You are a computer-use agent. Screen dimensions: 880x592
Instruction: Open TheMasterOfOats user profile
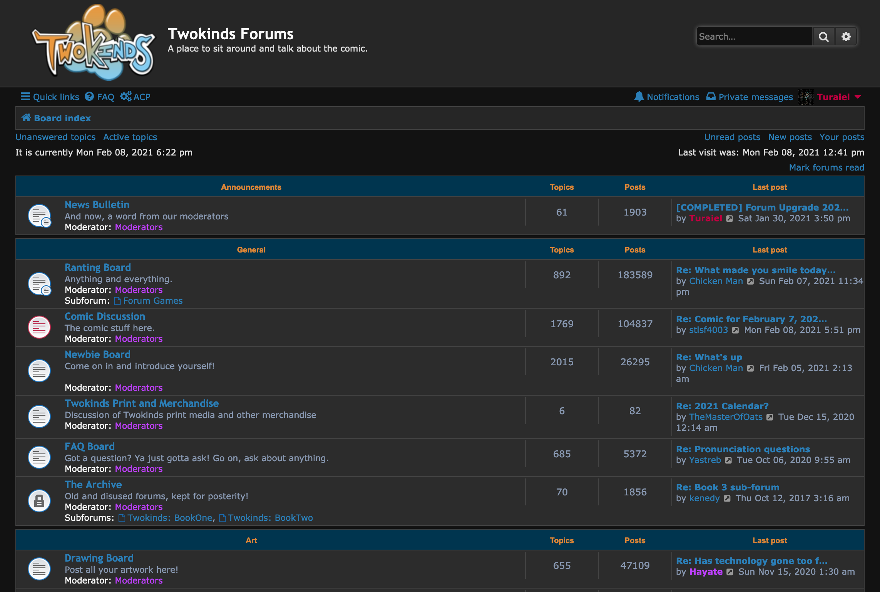tap(726, 417)
